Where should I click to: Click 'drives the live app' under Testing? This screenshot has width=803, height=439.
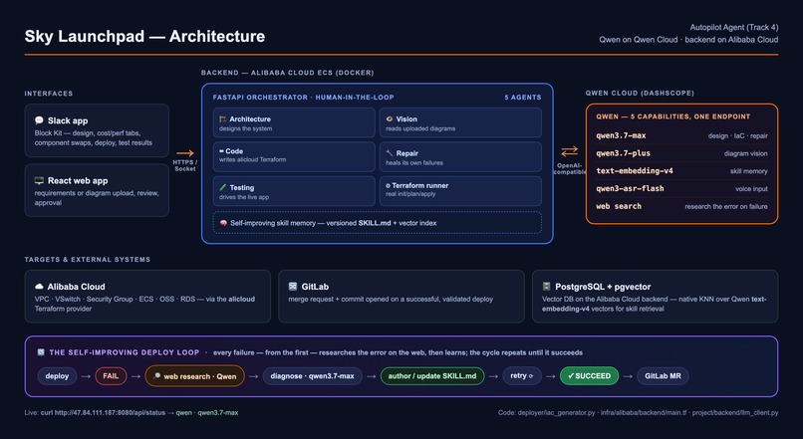click(244, 197)
